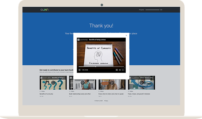This screenshot has width=202, height=119.
Task: Open Know when to listen and when to speak
Action: 111,94
